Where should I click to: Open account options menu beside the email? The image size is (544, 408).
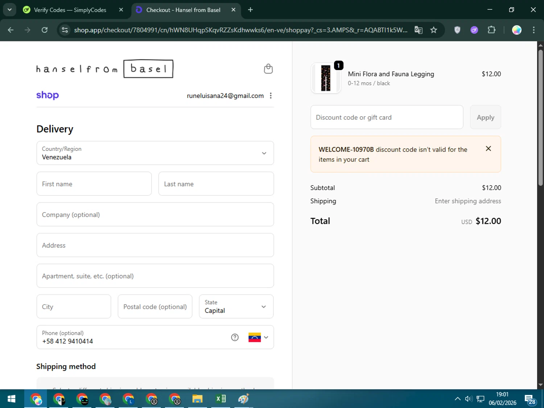[x=271, y=96]
